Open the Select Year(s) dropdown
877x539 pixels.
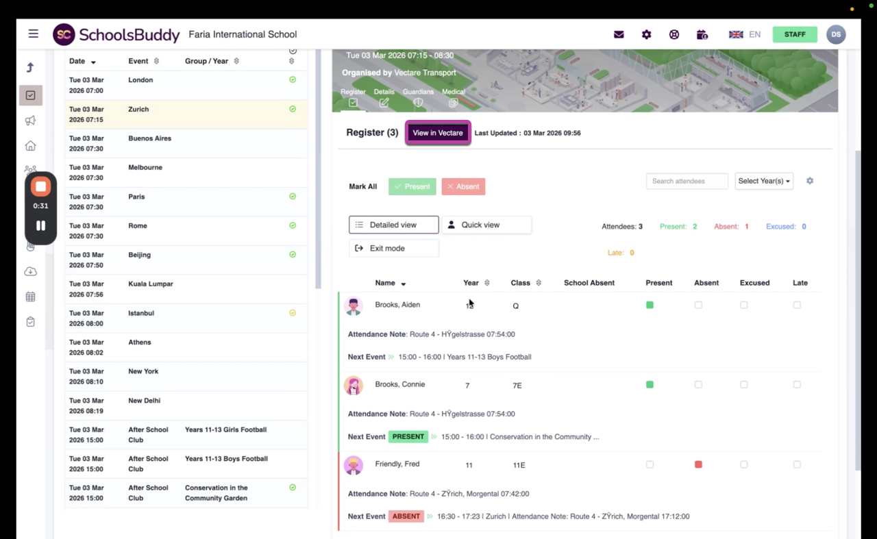point(763,181)
